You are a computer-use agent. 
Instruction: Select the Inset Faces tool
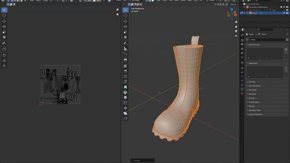point(126,66)
